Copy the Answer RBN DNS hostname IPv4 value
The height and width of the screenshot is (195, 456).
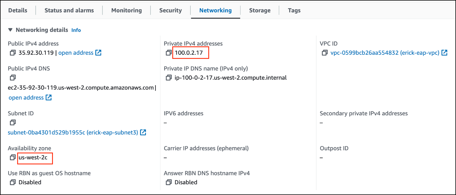[168, 182]
